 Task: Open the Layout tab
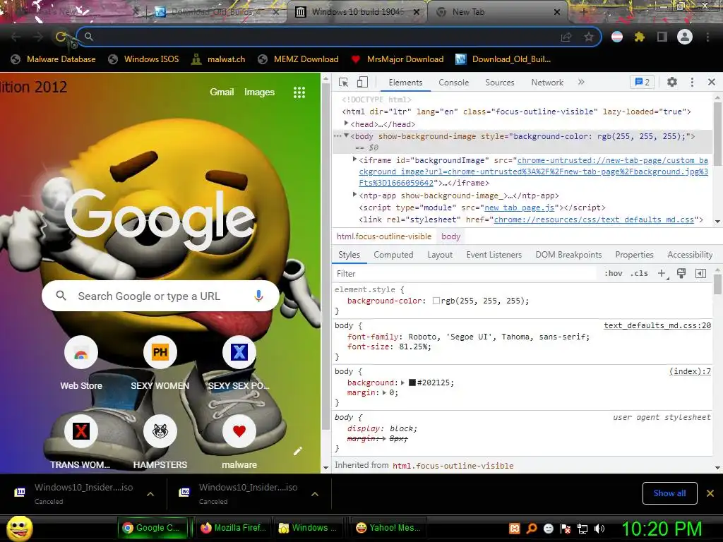click(440, 254)
